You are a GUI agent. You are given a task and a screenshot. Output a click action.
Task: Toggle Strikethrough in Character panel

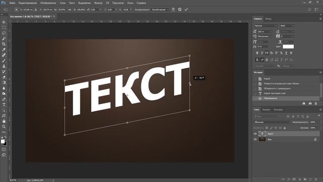click(291, 53)
